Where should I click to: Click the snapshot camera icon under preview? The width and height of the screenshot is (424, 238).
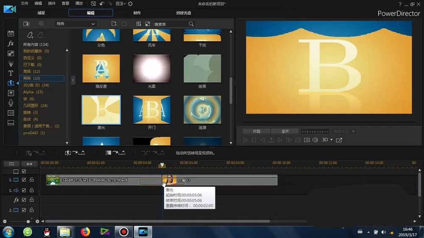coord(298,140)
